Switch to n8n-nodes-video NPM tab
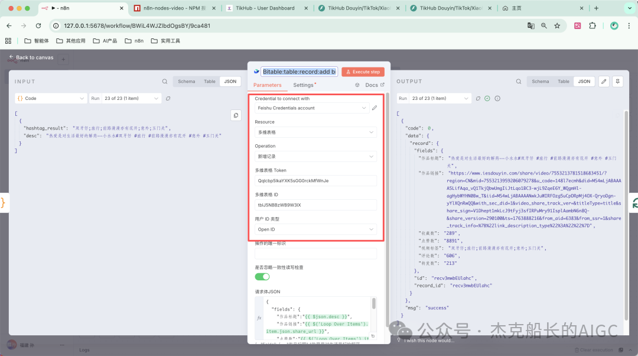The height and width of the screenshot is (356, 638). (x=175, y=8)
